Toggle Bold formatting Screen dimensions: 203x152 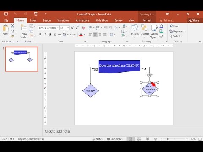click(40, 35)
